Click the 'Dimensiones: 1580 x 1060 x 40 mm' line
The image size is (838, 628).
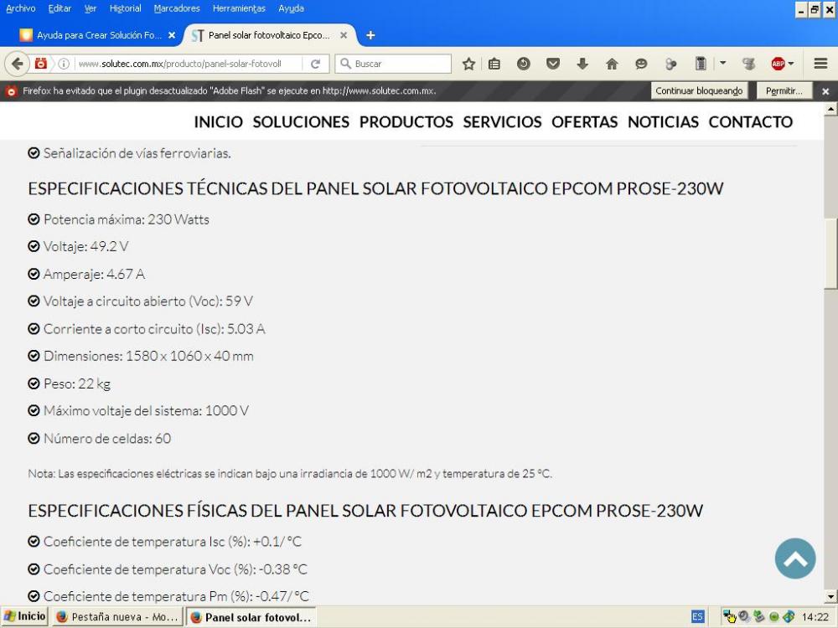[x=148, y=356]
